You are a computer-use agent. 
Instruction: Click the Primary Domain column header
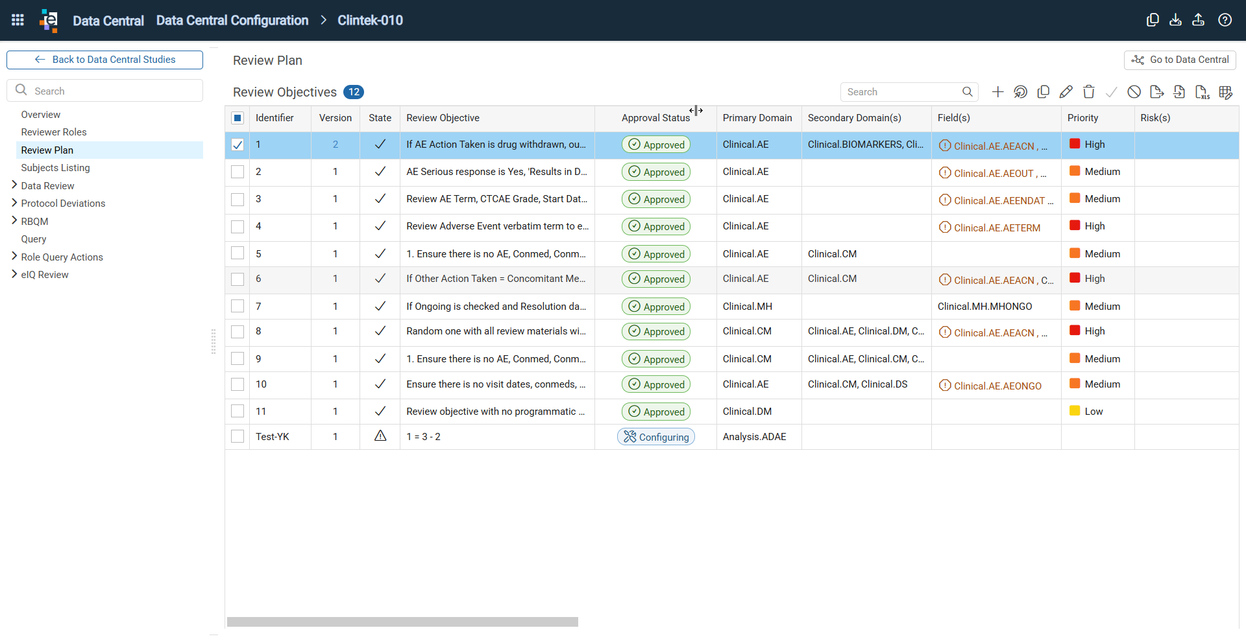(757, 118)
